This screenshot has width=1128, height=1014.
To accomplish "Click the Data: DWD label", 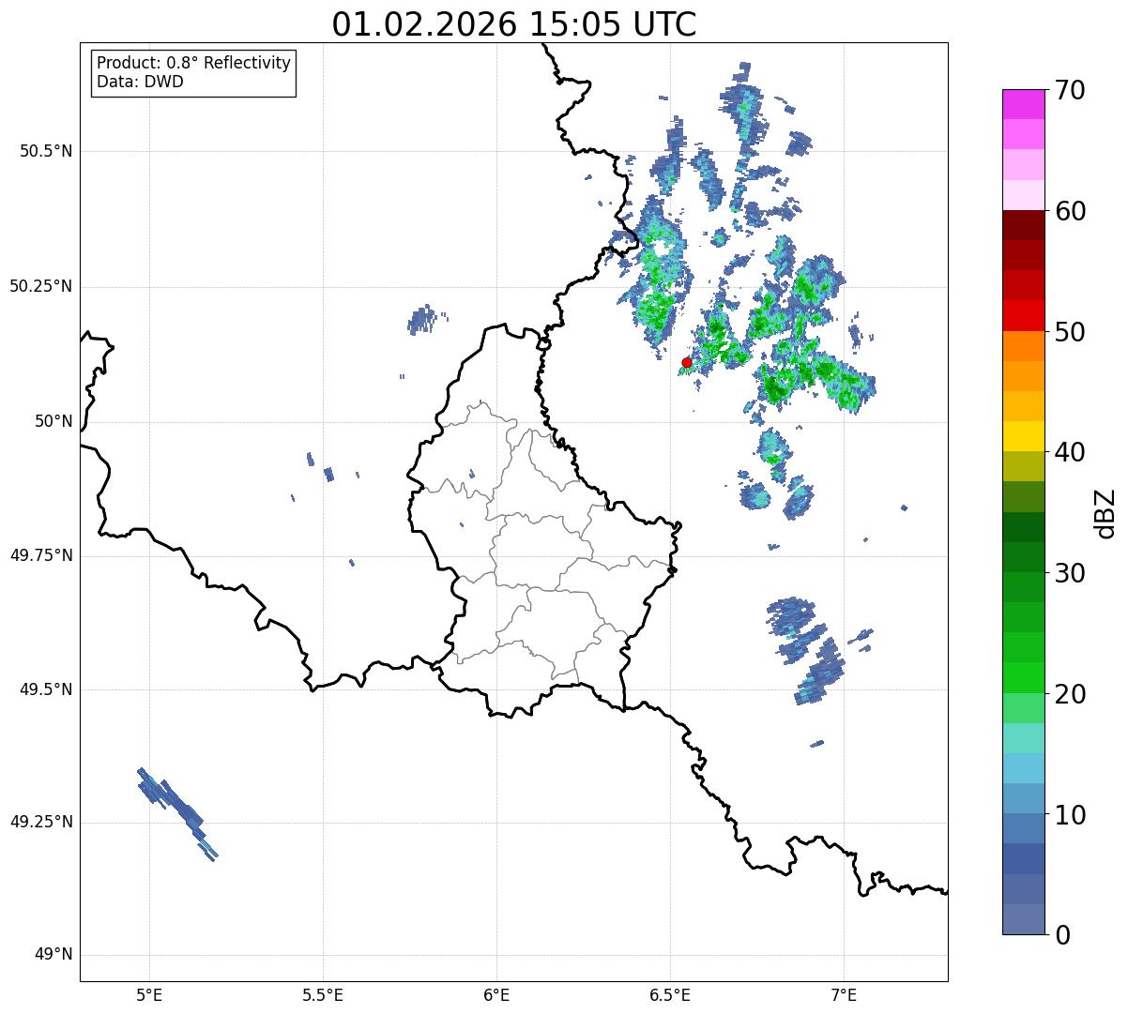I will coord(140,82).
